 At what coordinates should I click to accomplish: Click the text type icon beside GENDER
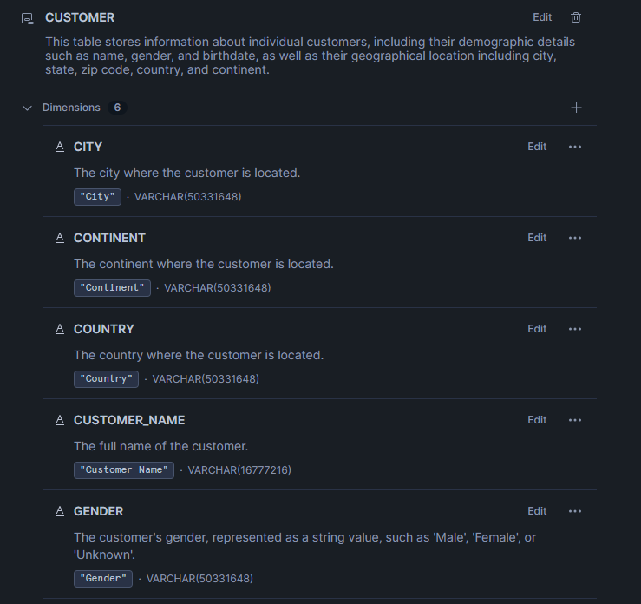coord(60,511)
